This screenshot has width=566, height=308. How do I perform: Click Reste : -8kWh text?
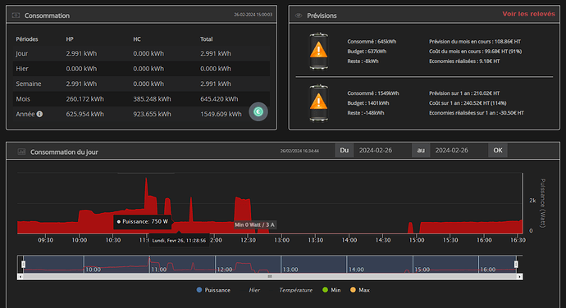363,61
